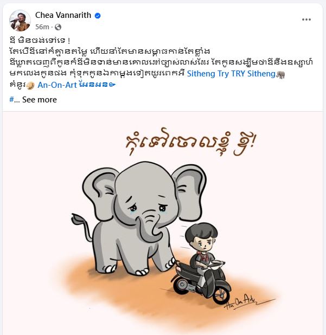Click the public globe privacy icon
The image size is (326, 335).
tap(58, 27)
